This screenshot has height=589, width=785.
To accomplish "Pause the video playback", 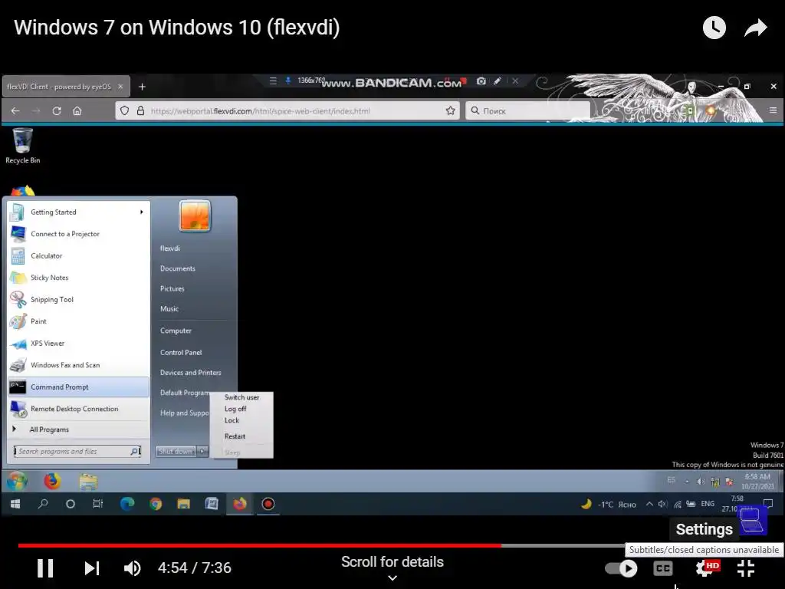I will coord(45,568).
